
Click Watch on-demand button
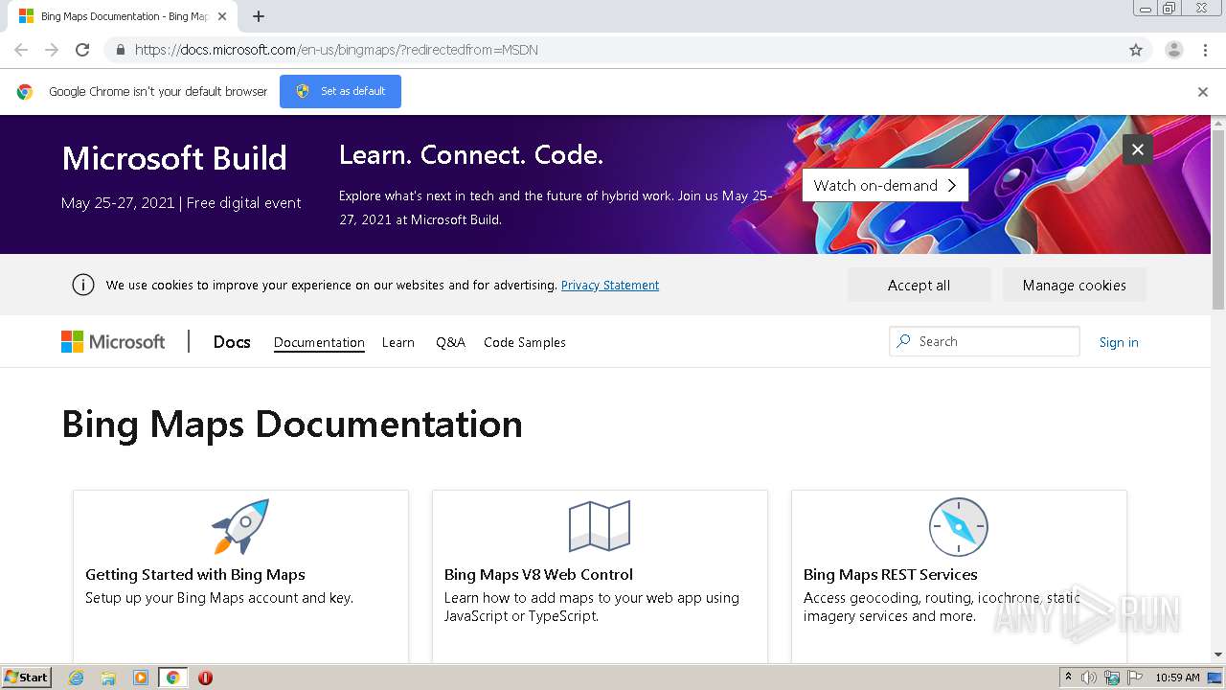[x=885, y=185]
